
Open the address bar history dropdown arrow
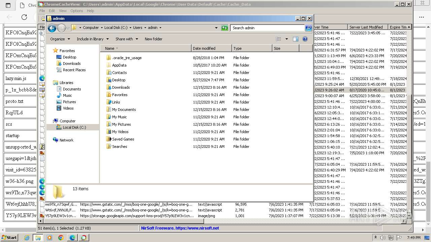(216, 28)
